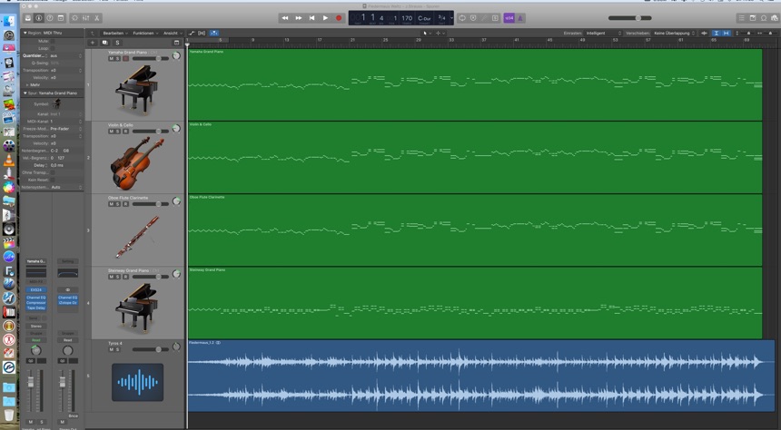Image resolution: width=781 pixels, height=430 pixels.
Task: Collapse the Spur Yamaha Grand Piano section
Action: (x=25, y=93)
